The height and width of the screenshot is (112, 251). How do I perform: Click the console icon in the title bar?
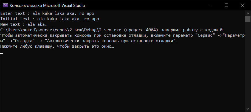tap(5, 5)
